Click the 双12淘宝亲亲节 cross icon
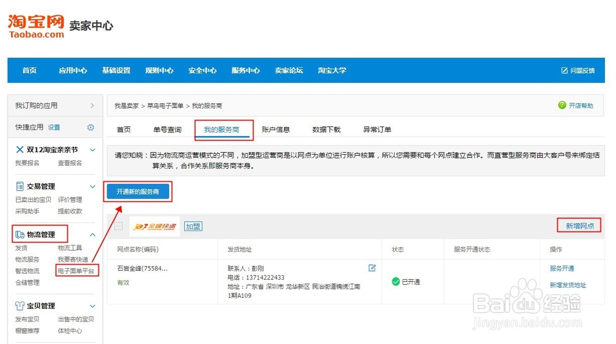Viewport: 616px width, 344px height. click(20, 149)
